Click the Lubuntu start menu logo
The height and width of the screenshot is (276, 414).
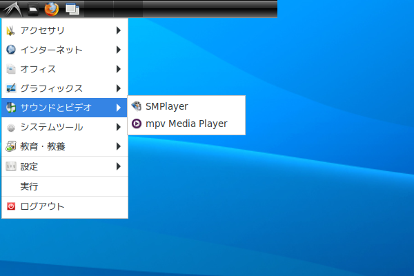(x=12, y=9)
